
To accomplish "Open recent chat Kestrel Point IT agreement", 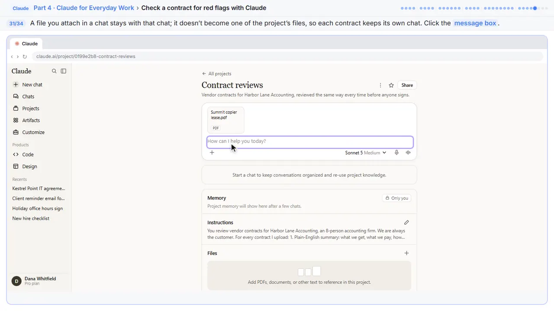I will 39,188.
